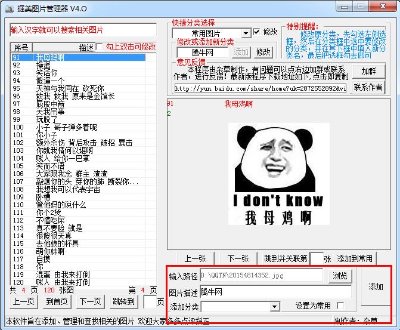
Task: Toggle the 修改 checkbox next to category dropdown
Action: [x=257, y=32]
